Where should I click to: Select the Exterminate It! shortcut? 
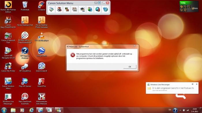click(x=42, y=67)
